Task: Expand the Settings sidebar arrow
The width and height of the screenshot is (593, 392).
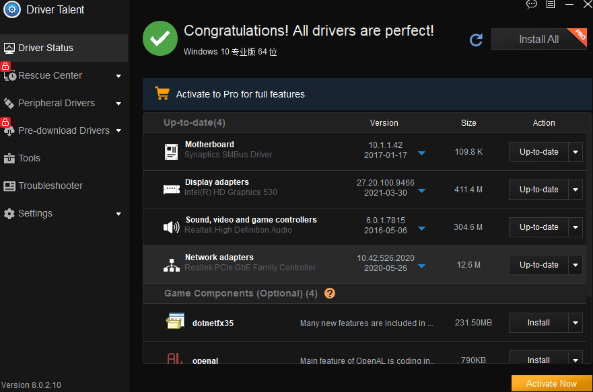Action: coord(118,214)
